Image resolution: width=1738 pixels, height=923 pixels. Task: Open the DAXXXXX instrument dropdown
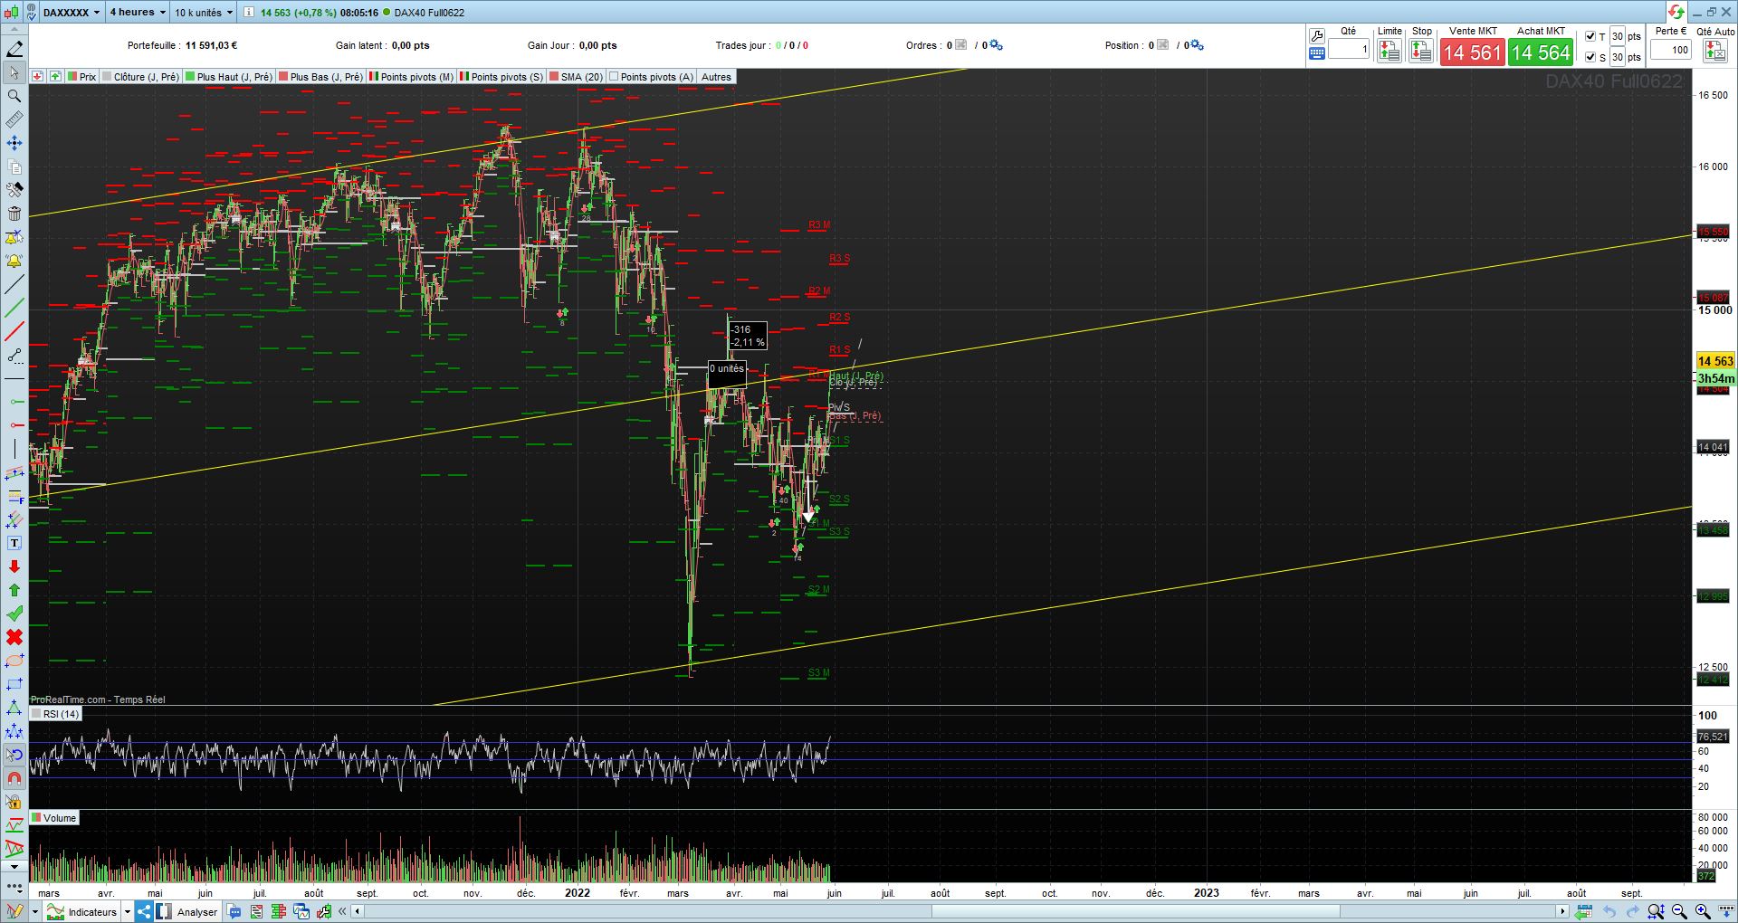71,13
